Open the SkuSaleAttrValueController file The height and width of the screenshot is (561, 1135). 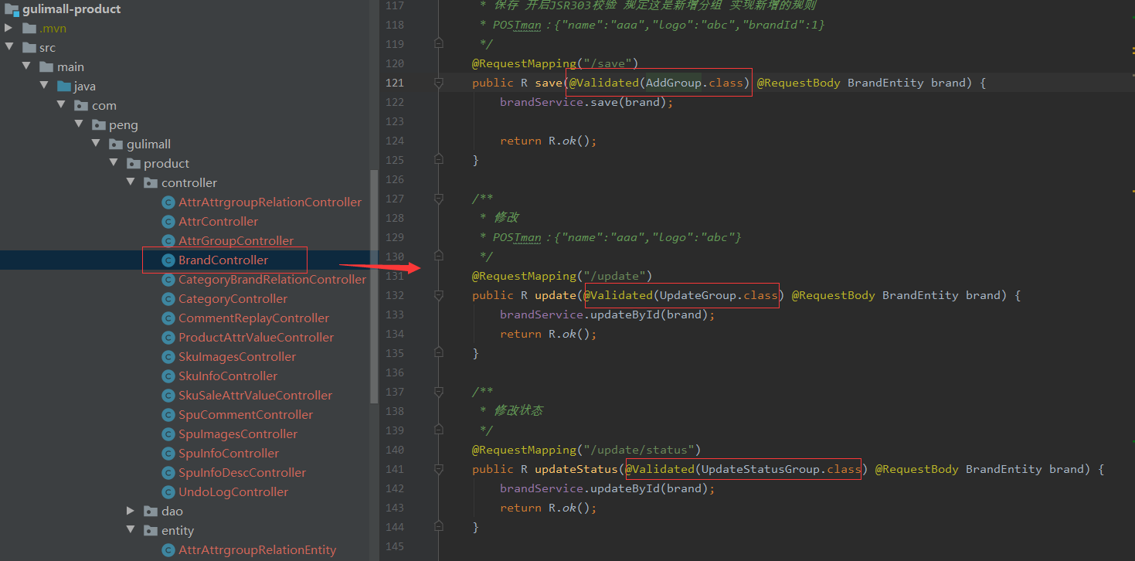(255, 396)
